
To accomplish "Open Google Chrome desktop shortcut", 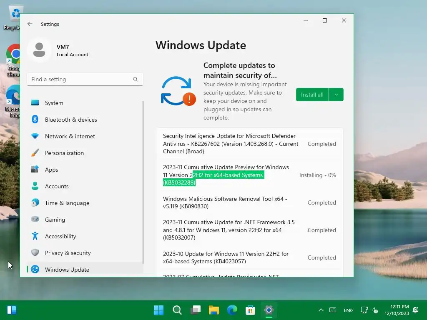I will tap(13, 60).
